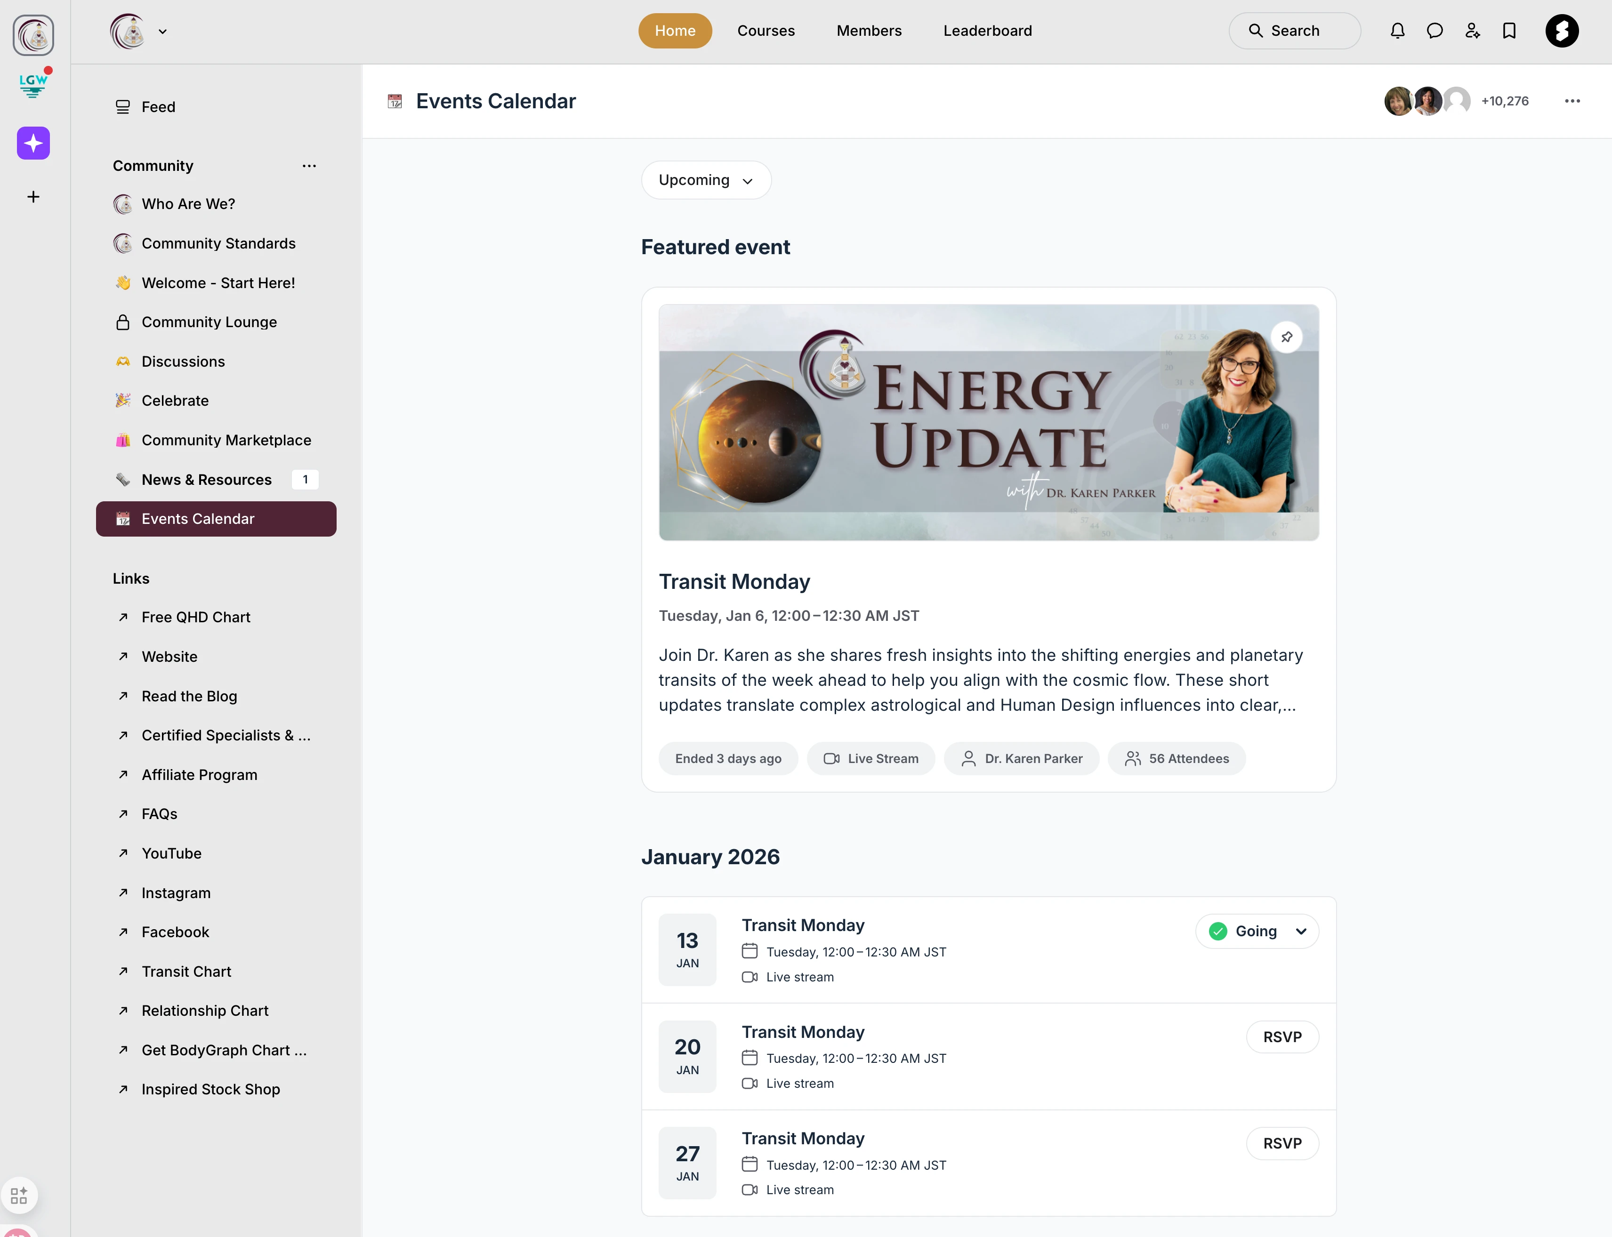Open LGW community switcher icon
This screenshot has height=1237, width=1612.
[x=33, y=85]
